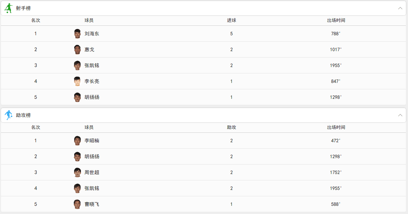Viewport: 408px width, 214px height.
Task: Click the 助攻榜 section title
Action: [23, 115]
